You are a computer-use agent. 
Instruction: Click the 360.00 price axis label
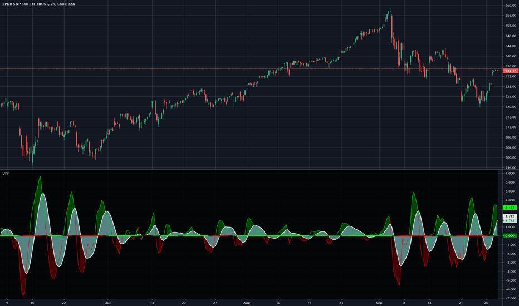(x=511, y=6)
